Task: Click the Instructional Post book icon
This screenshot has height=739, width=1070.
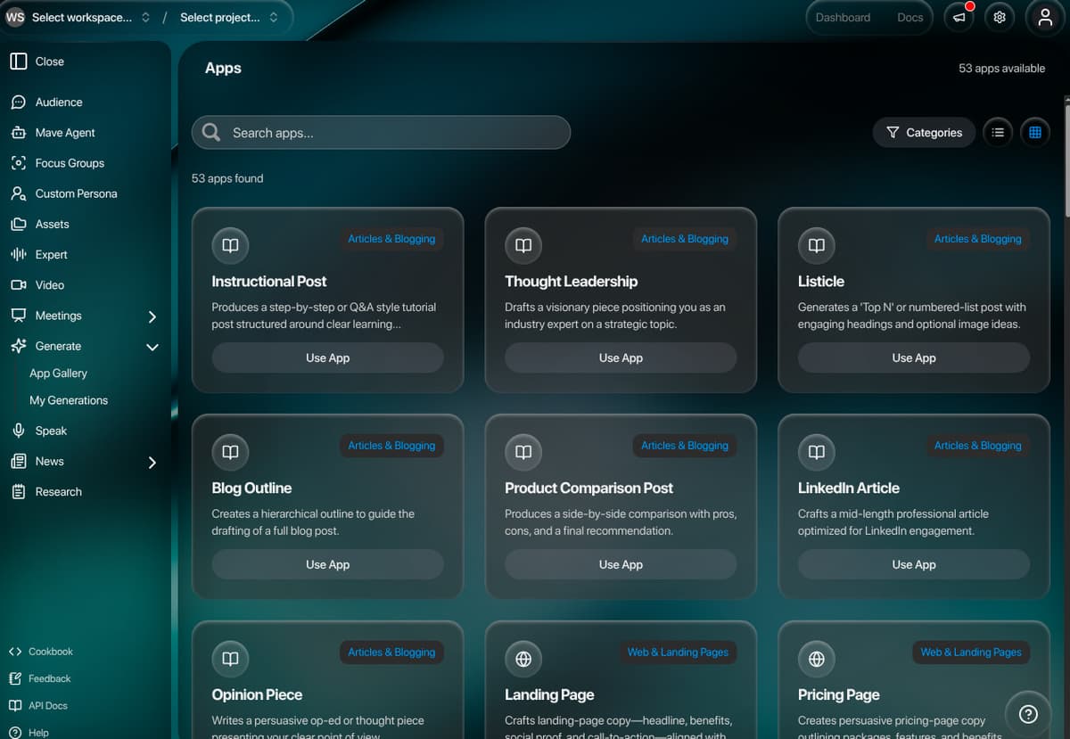Action: pos(230,245)
